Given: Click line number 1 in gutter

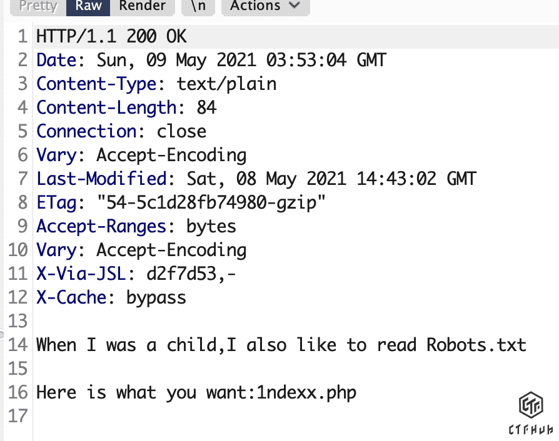Looking at the screenshot, I should tap(23, 36).
